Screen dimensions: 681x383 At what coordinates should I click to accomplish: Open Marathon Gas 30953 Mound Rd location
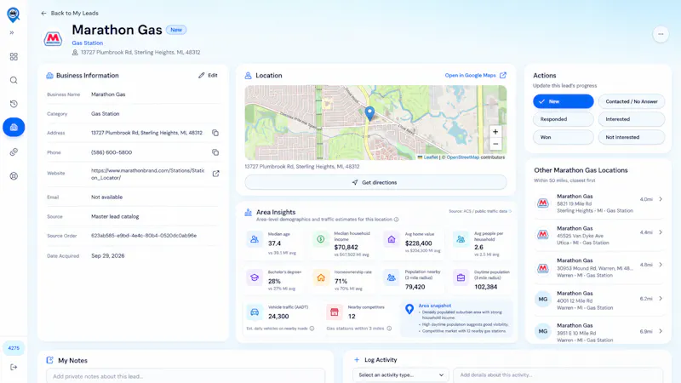coord(598,267)
